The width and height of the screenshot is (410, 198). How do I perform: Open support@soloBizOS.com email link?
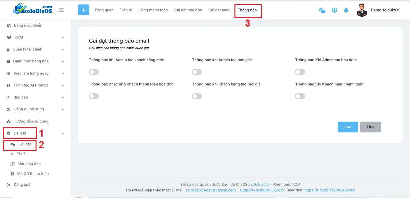(x=262, y=190)
